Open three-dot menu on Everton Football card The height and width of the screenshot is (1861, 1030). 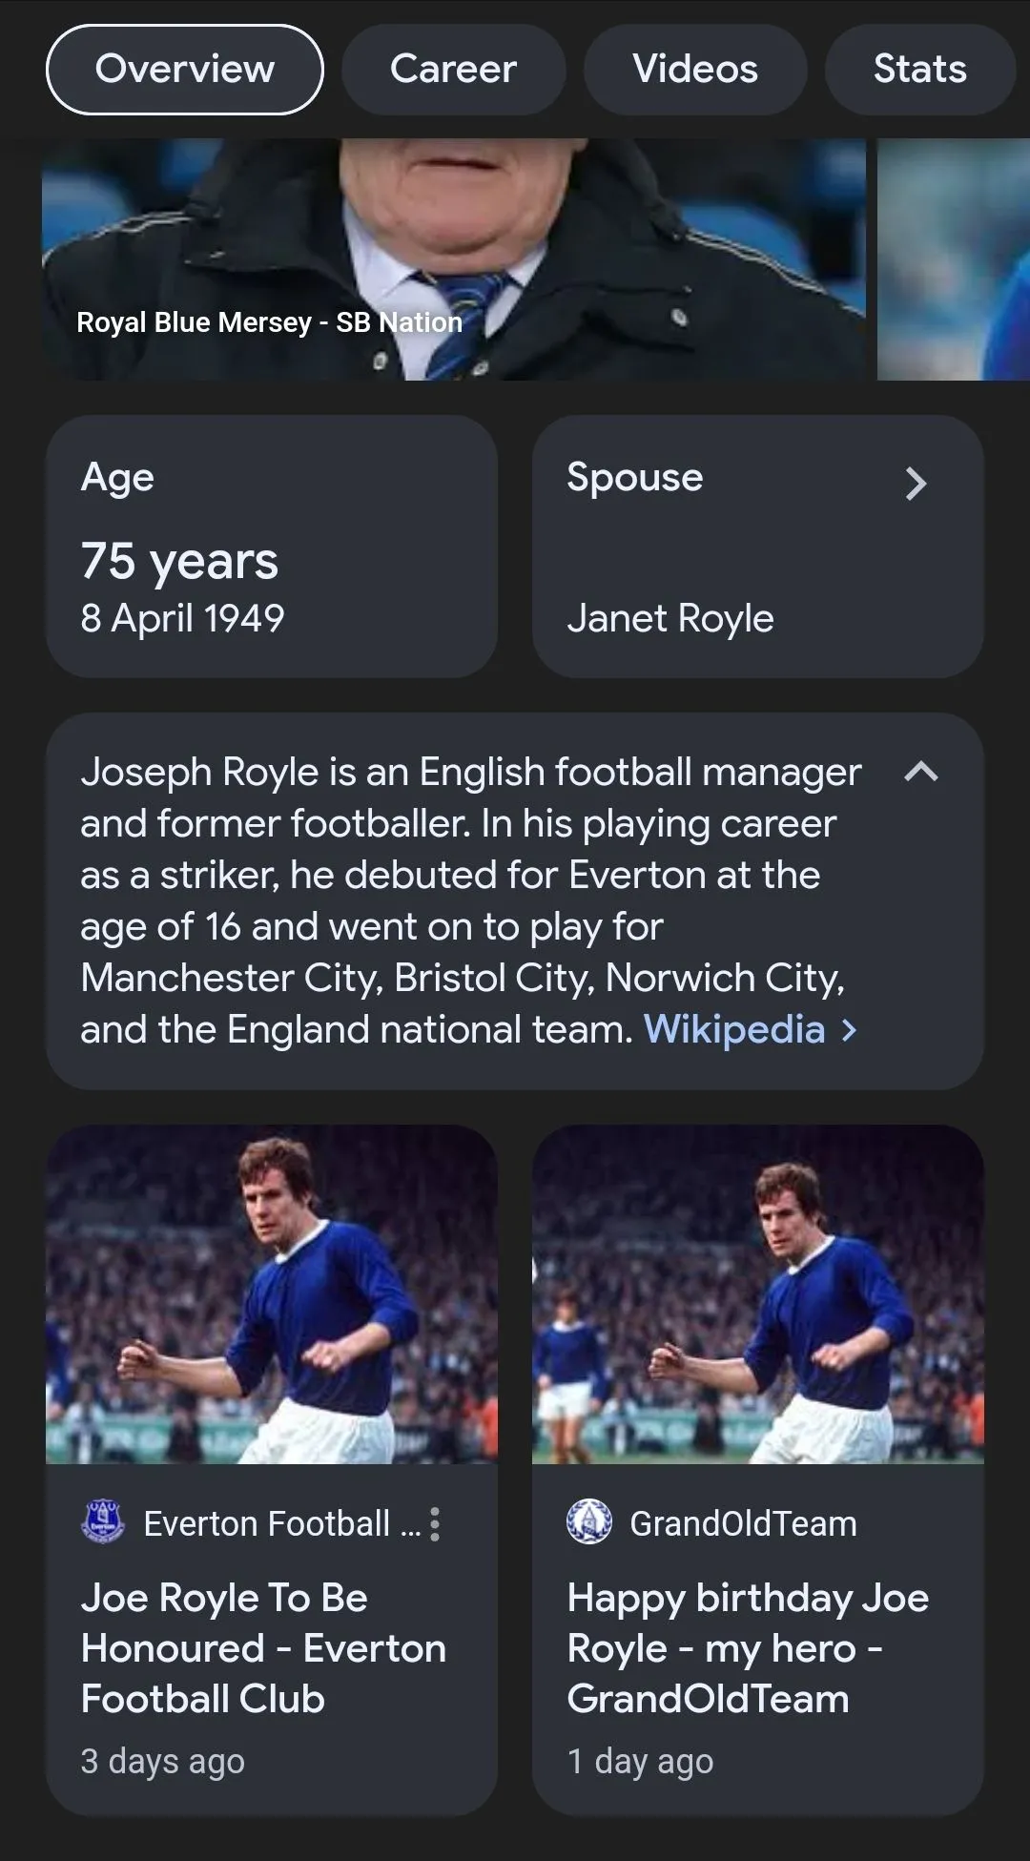[x=435, y=1524]
